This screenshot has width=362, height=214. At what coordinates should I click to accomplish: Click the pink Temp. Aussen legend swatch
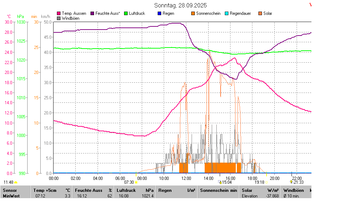point(59,13)
